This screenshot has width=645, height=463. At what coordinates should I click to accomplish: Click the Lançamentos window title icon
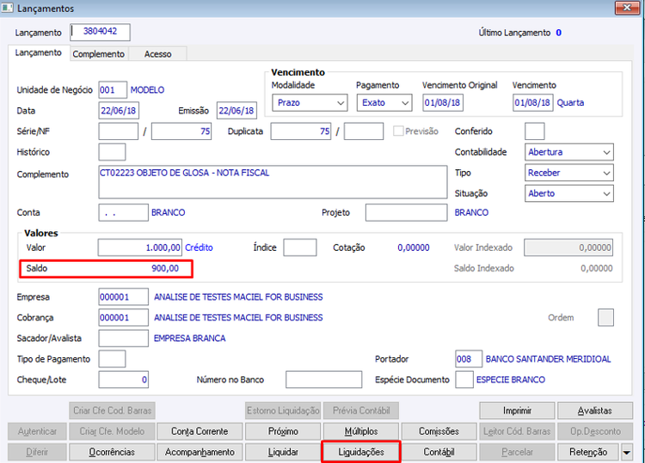pyautogui.click(x=8, y=8)
